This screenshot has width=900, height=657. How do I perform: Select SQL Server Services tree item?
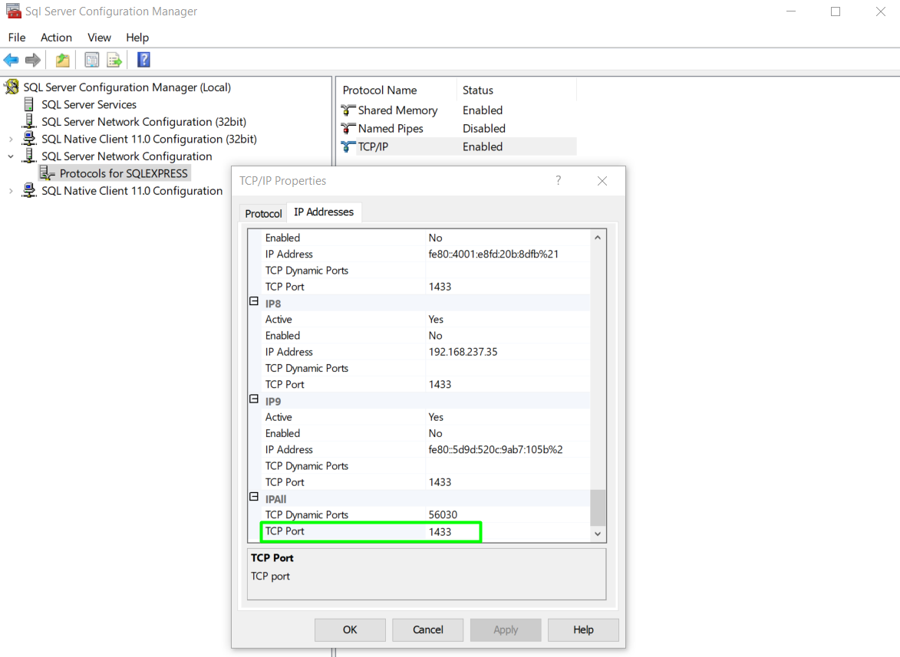click(89, 104)
